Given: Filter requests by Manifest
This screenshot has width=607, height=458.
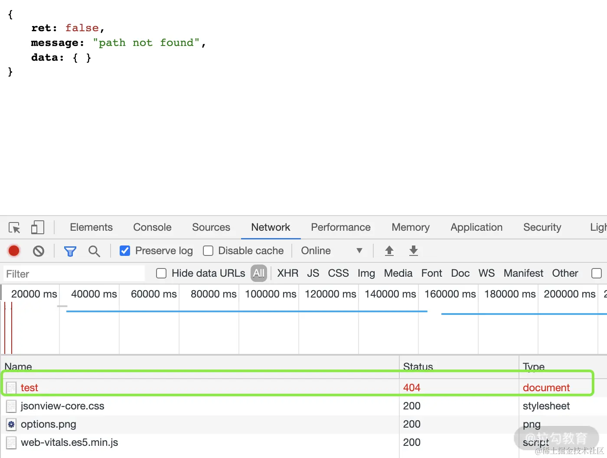Looking at the screenshot, I should click(523, 273).
